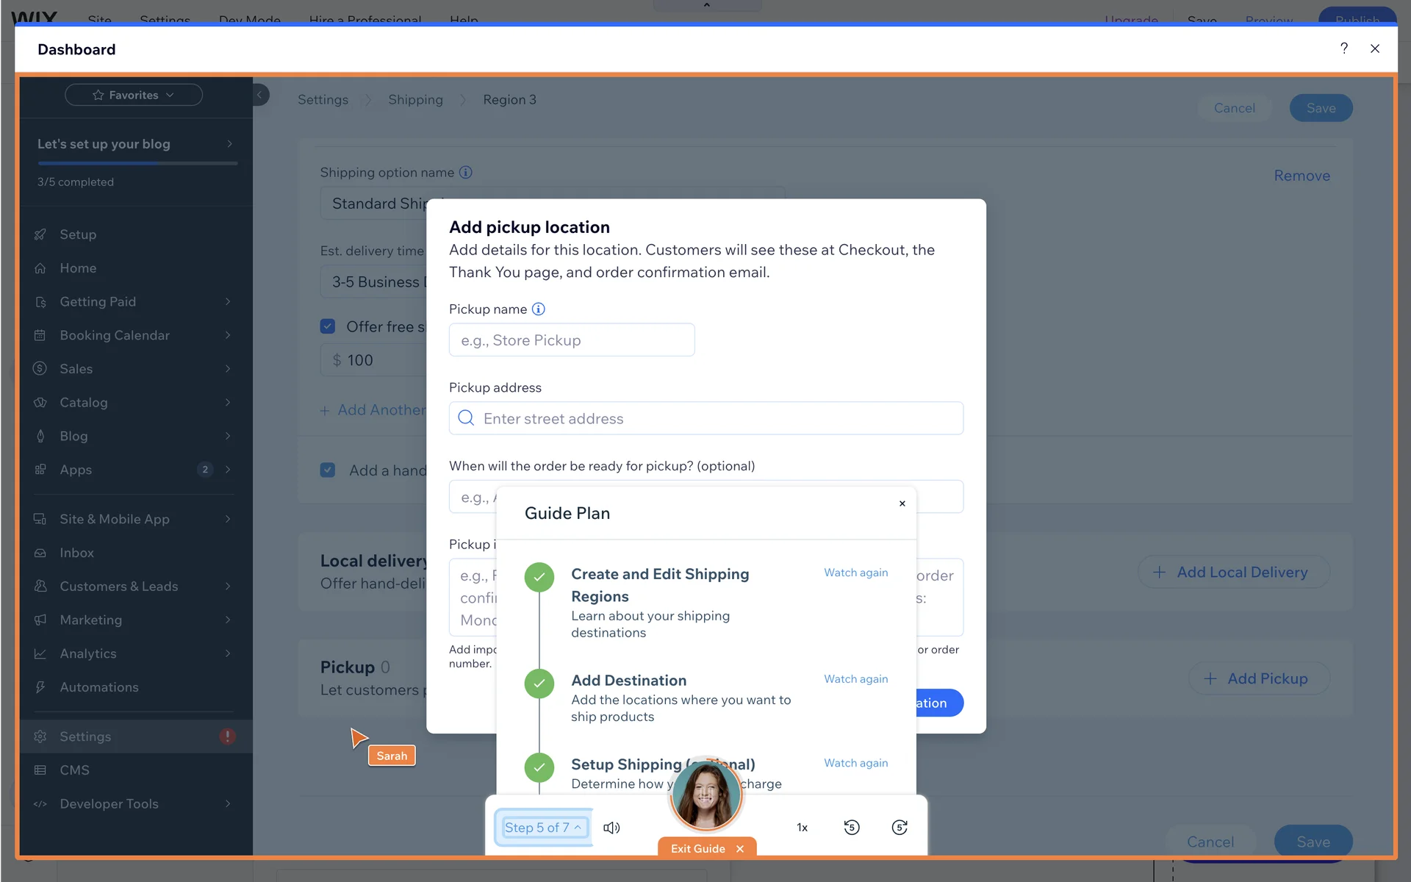The width and height of the screenshot is (1411, 882).
Task: Click Watch again for Add Destination
Action: click(855, 679)
